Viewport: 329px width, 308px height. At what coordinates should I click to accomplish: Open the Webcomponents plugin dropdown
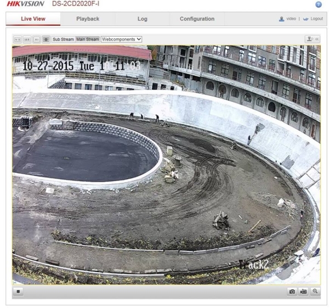[x=121, y=40]
